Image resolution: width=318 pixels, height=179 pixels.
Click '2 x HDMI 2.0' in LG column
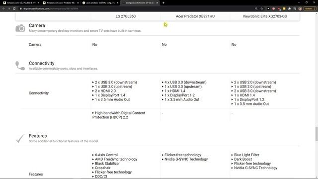(x=105, y=91)
